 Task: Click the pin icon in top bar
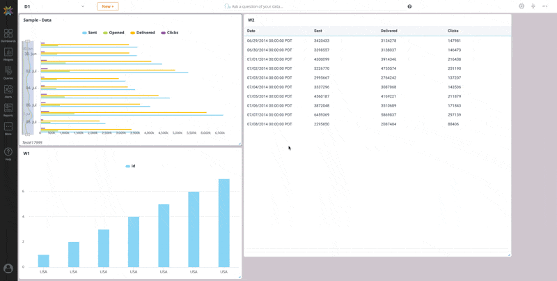click(x=533, y=6)
